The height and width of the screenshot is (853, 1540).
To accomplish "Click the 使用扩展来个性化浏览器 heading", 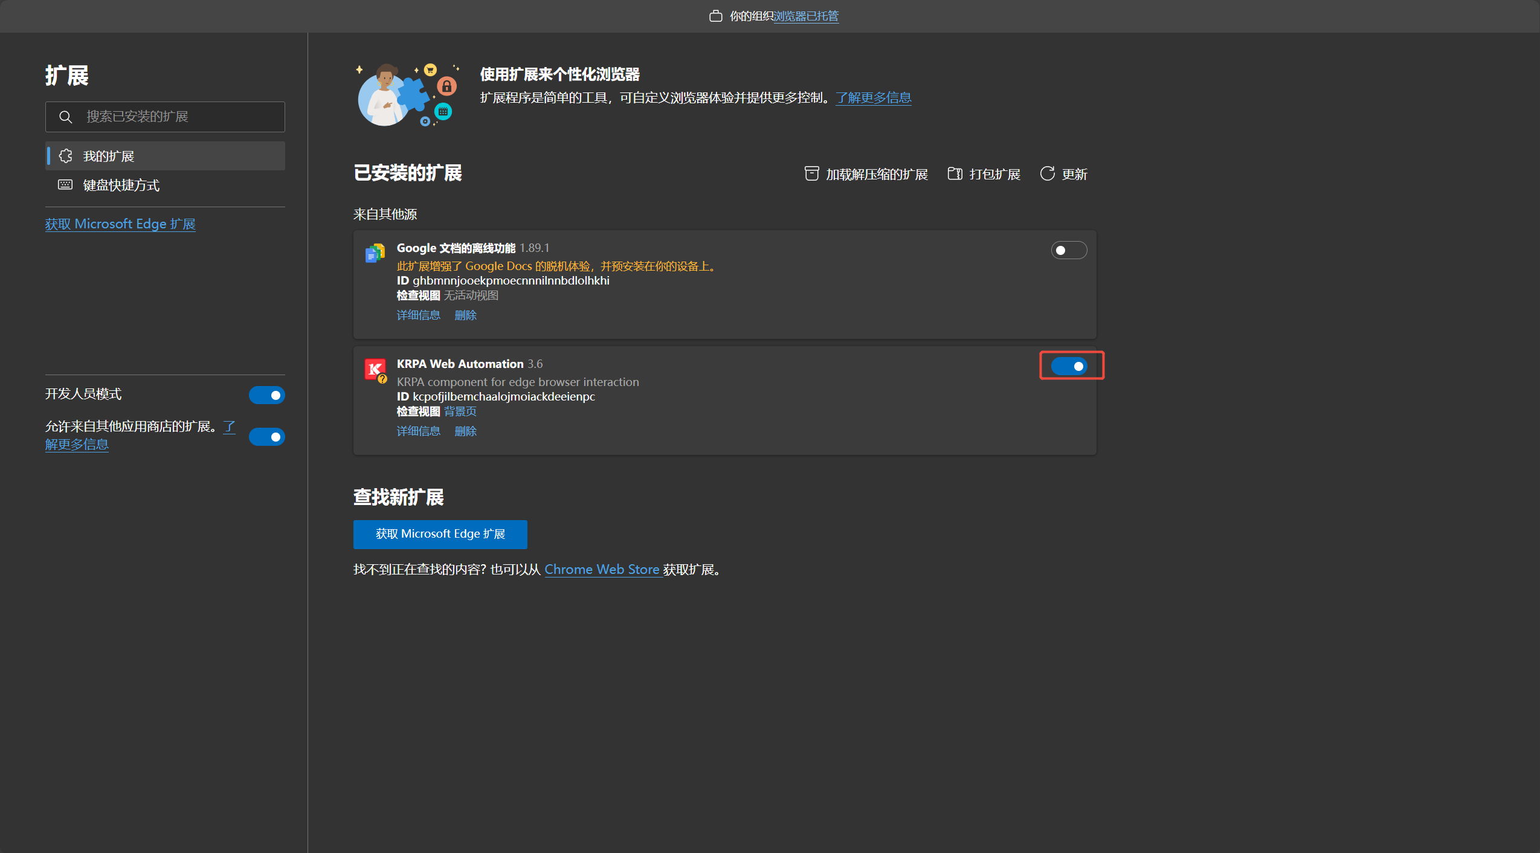I will [x=560, y=75].
